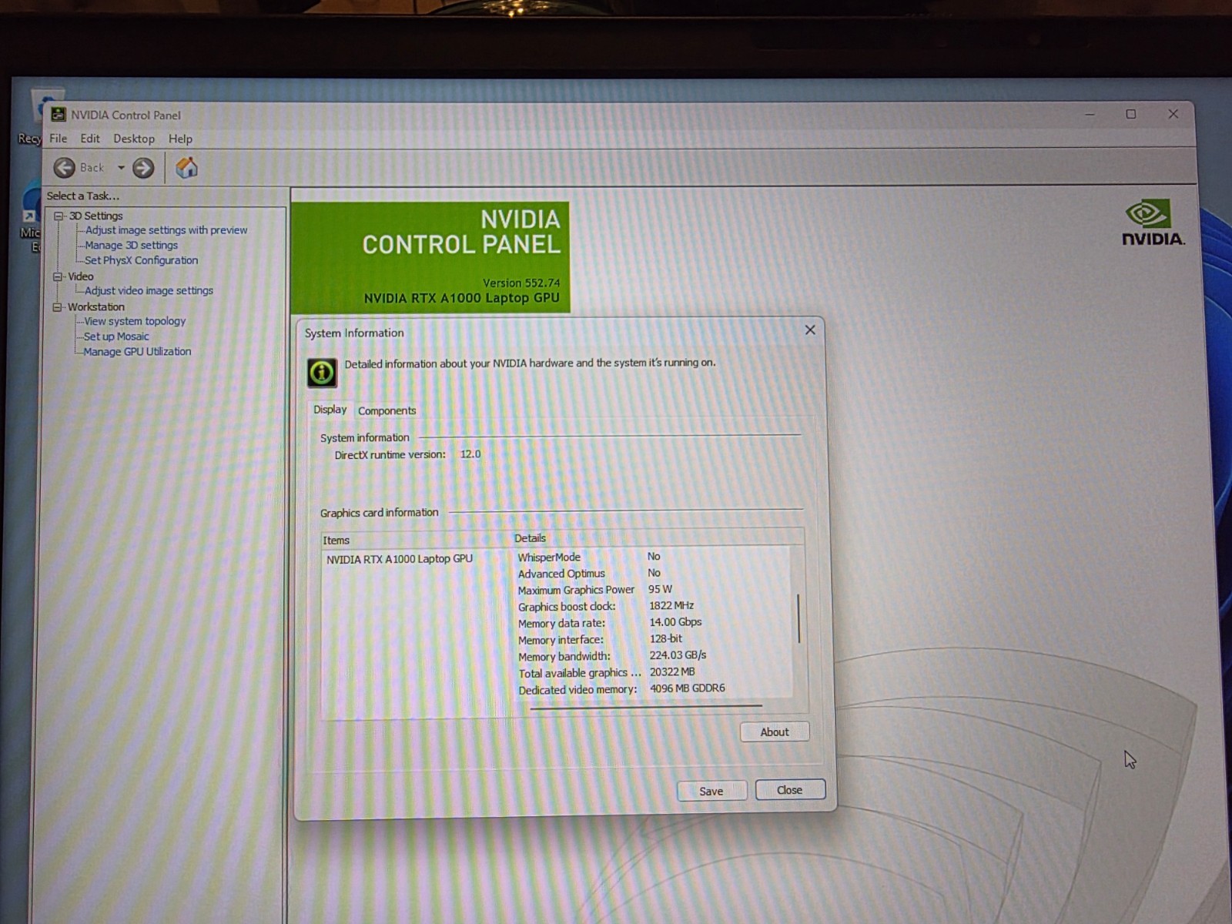Open the Home icon in toolbar
This screenshot has width=1232, height=924.
pyautogui.click(x=187, y=167)
